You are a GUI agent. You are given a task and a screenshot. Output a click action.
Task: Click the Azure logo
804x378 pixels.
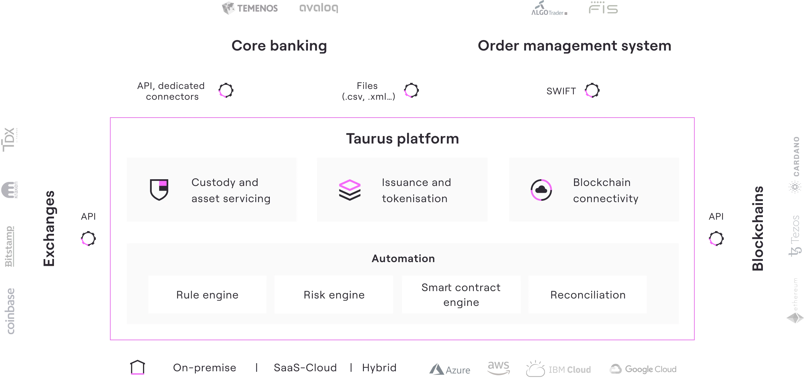pyautogui.click(x=450, y=370)
